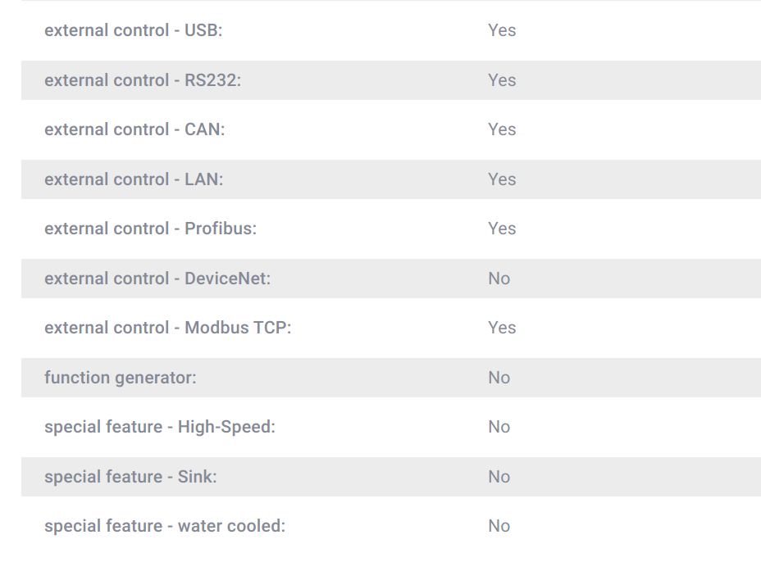This screenshot has width=761, height=562.
Task: Click the 'special feature - Sink:' label
Action: click(x=130, y=477)
